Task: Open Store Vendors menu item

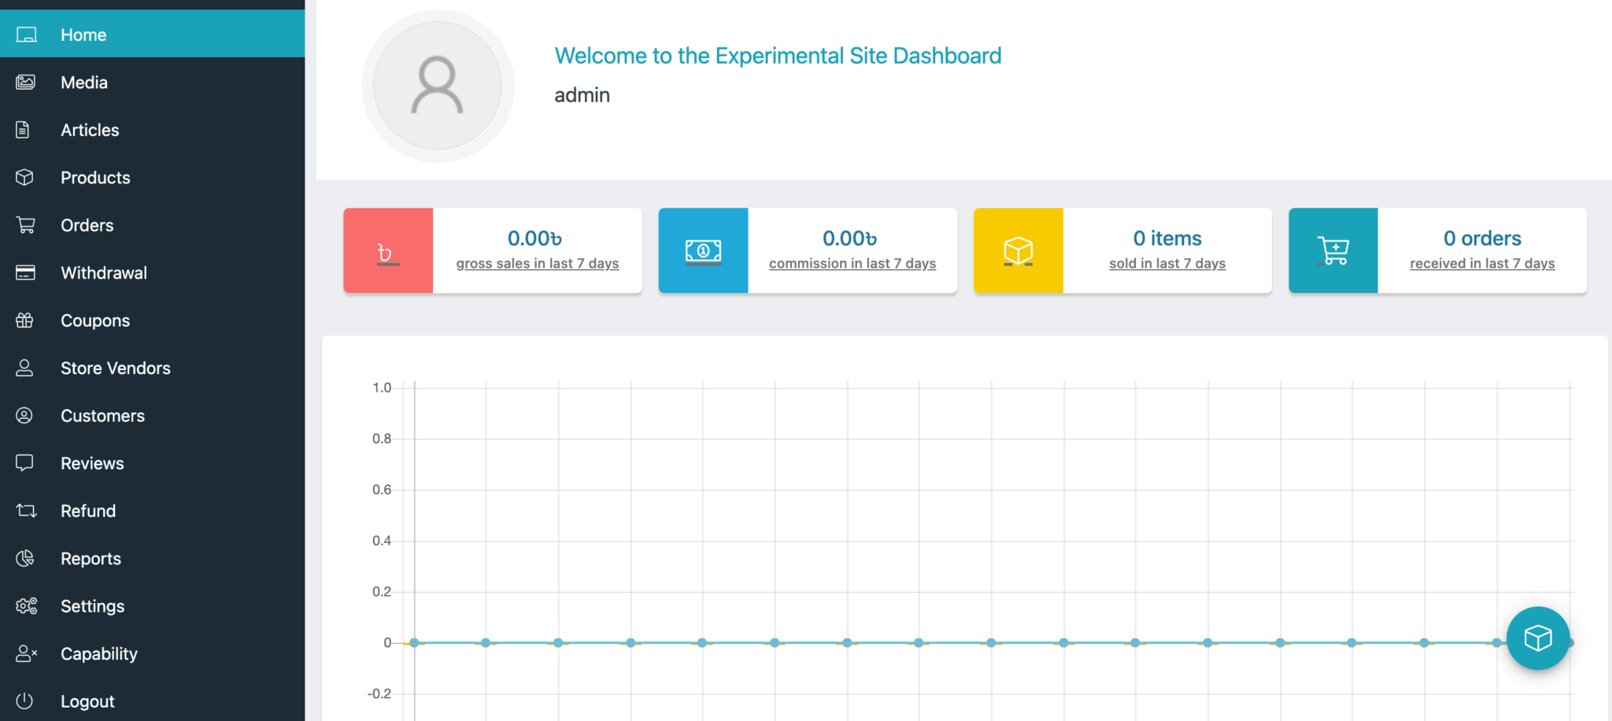Action: point(115,368)
